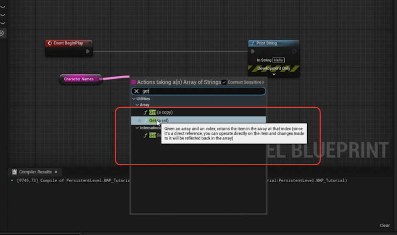The height and width of the screenshot is (235, 397).
Task: Choose Get (a ref) action
Action: pyautogui.click(x=198, y=121)
